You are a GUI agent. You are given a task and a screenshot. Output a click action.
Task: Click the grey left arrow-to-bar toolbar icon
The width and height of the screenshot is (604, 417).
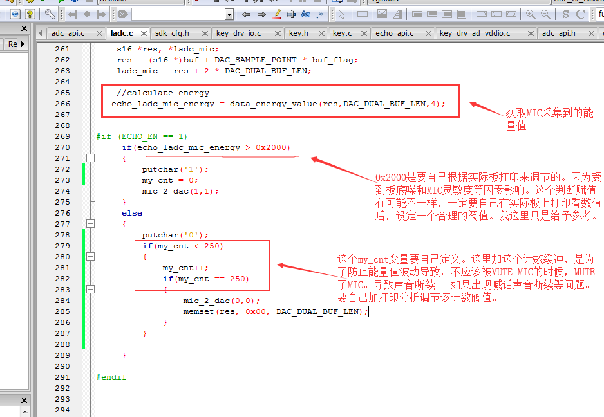[72, 15]
